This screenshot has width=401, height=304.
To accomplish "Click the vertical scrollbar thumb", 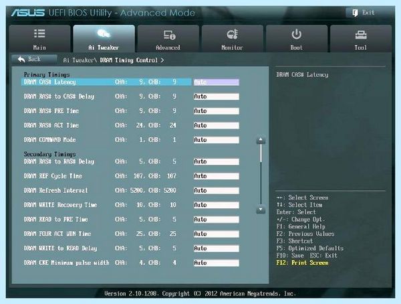I will point(261,153).
